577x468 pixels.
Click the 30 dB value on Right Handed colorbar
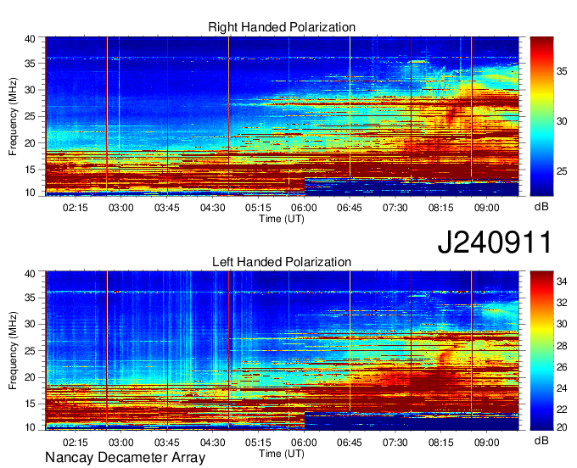point(562,121)
